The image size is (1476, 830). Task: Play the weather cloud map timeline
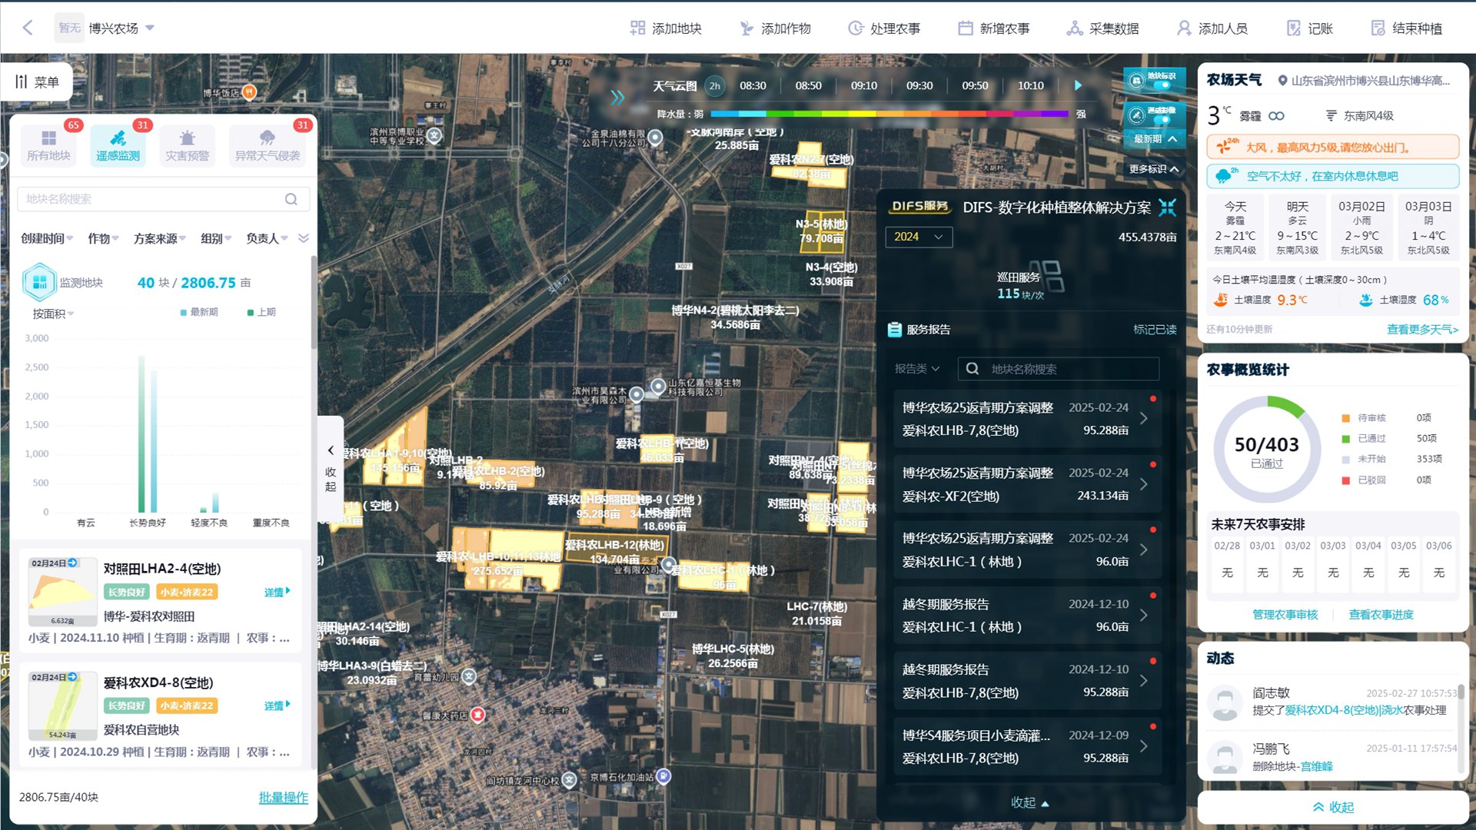pyautogui.click(x=1078, y=85)
